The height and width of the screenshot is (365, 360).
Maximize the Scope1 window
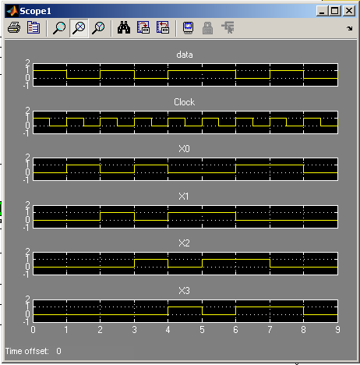click(335, 11)
